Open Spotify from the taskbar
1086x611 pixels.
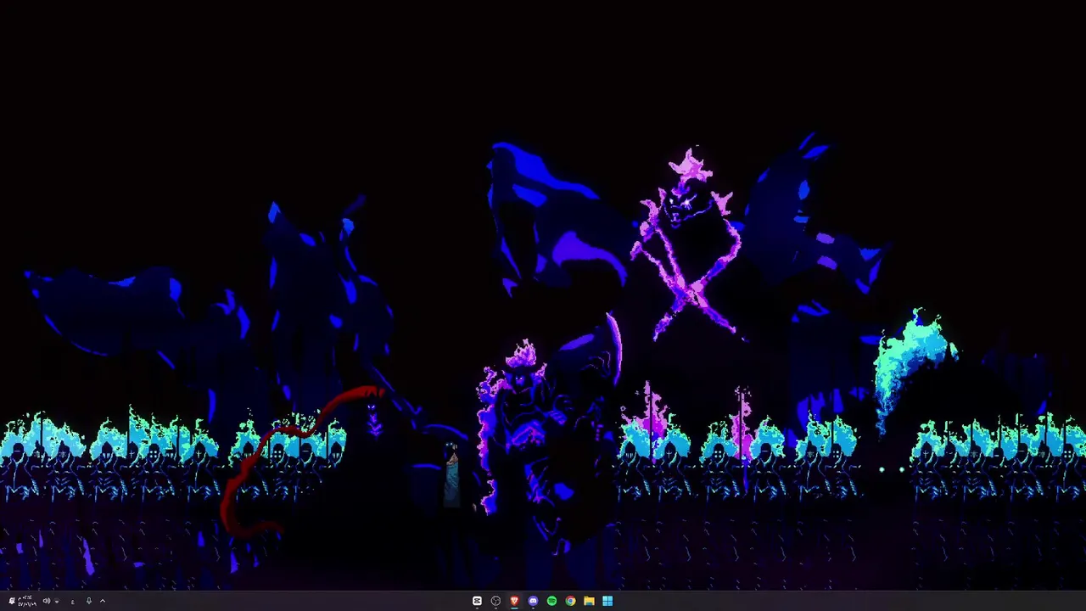551,601
